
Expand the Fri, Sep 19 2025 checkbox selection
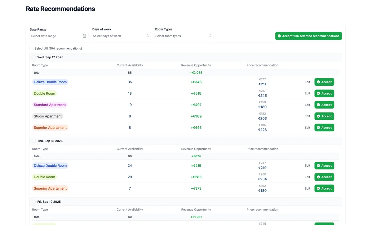click(x=34, y=201)
